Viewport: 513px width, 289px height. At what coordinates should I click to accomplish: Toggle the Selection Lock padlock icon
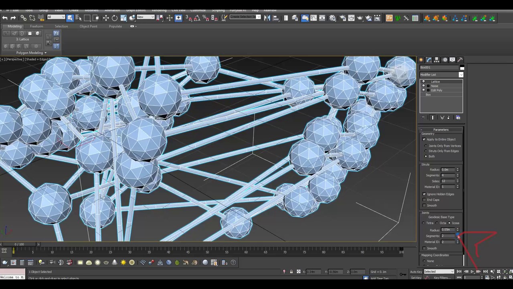tap(291, 272)
